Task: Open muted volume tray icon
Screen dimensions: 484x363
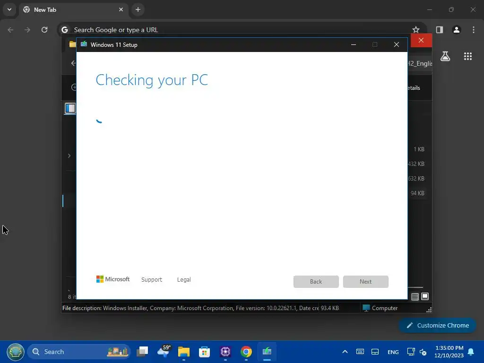Action: (x=423, y=352)
